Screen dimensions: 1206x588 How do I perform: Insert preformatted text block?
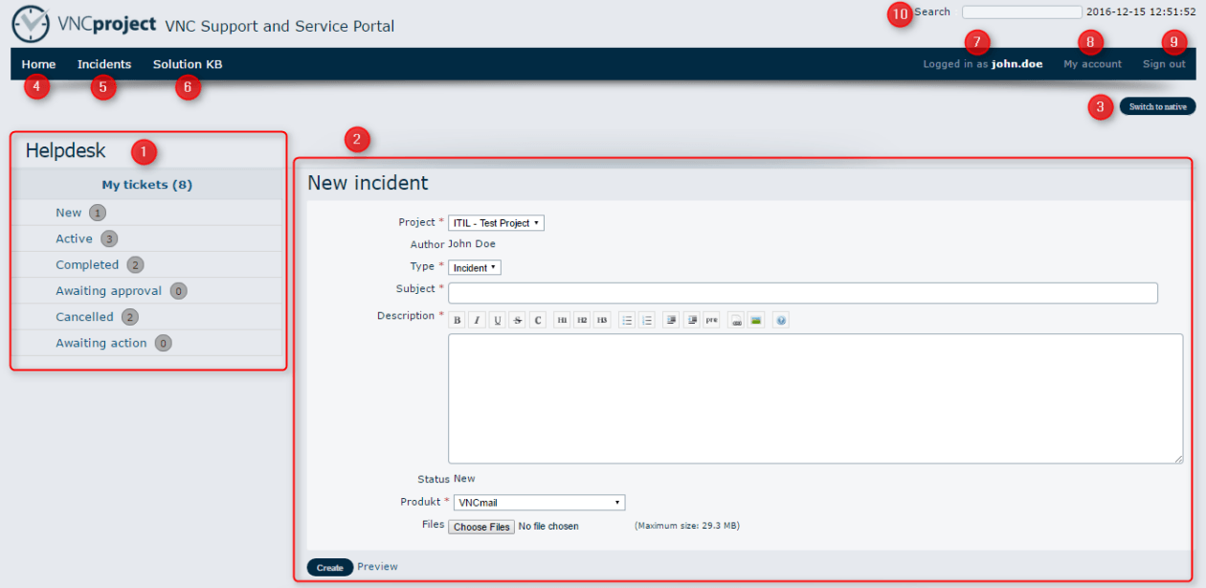pyautogui.click(x=711, y=320)
